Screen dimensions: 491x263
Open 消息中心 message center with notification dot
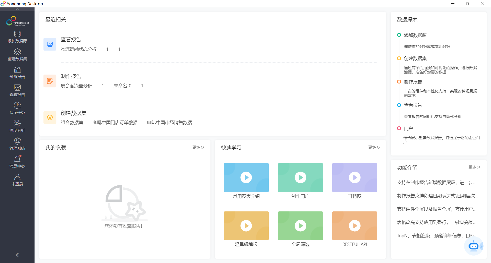17,162
